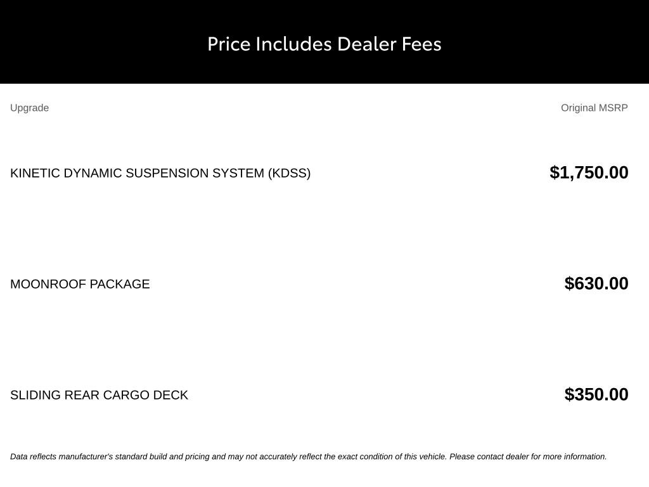Click the Price Includes Dealer Fees heading
Image resolution: width=649 pixels, height=487 pixels.
point(324,44)
